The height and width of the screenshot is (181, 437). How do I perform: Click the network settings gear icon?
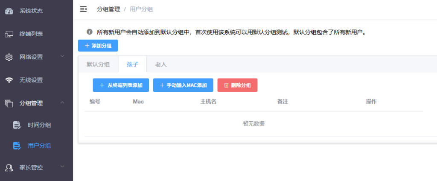tap(9, 57)
